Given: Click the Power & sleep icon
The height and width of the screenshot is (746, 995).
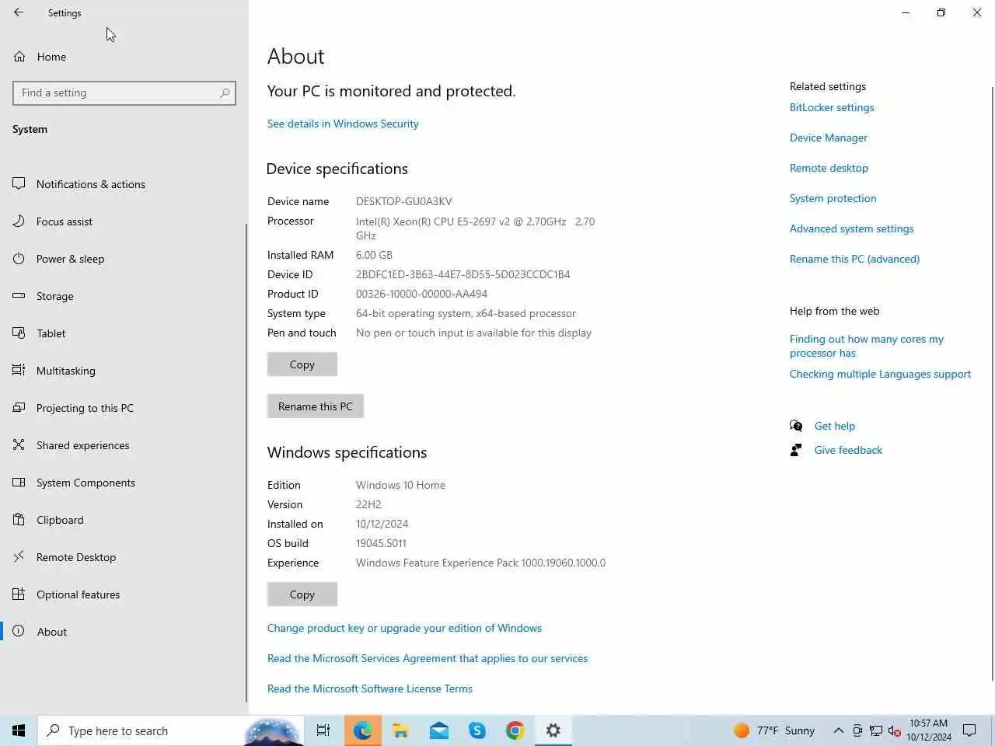Looking at the screenshot, I should [x=19, y=259].
